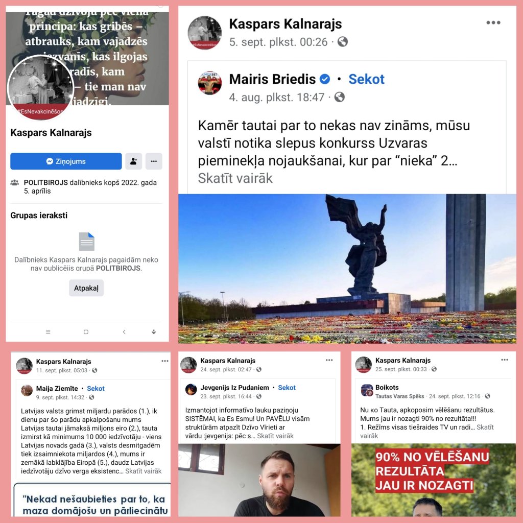The image size is (523, 523).
Task: Open the profile more options ellipsis button
Action: click(154, 161)
